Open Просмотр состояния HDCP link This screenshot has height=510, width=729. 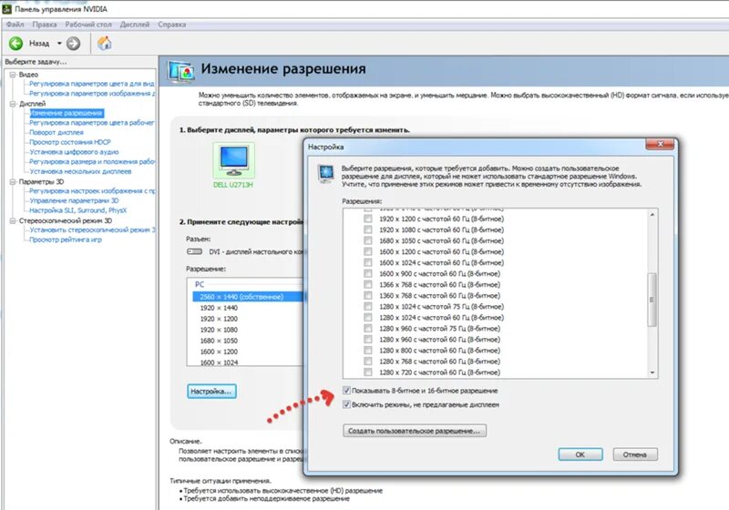click(70, 142)
